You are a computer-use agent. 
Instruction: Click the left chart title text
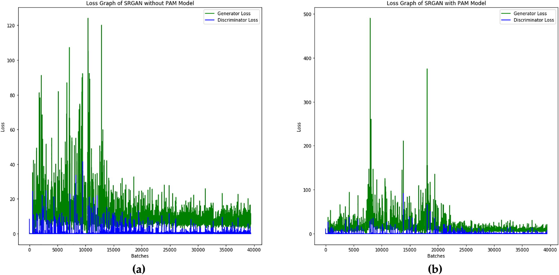[x=140, y=3]
